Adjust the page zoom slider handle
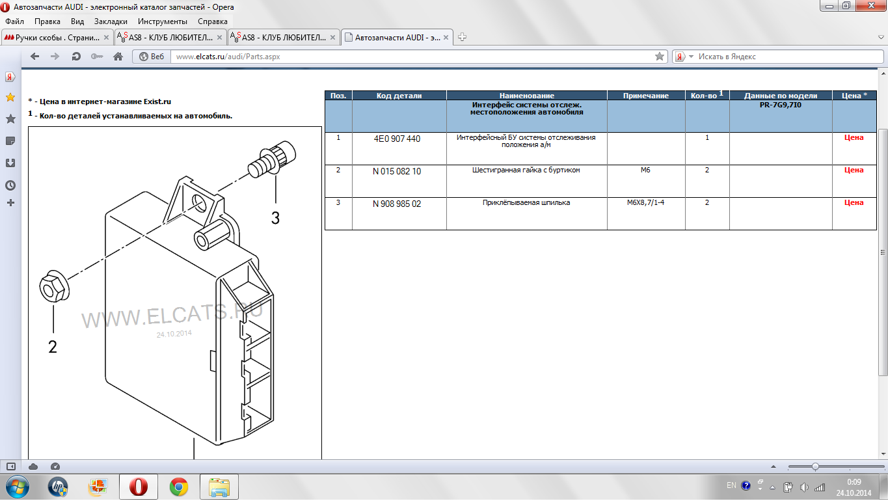The width and height of the screenshot is (888, 501). (815, 467)
